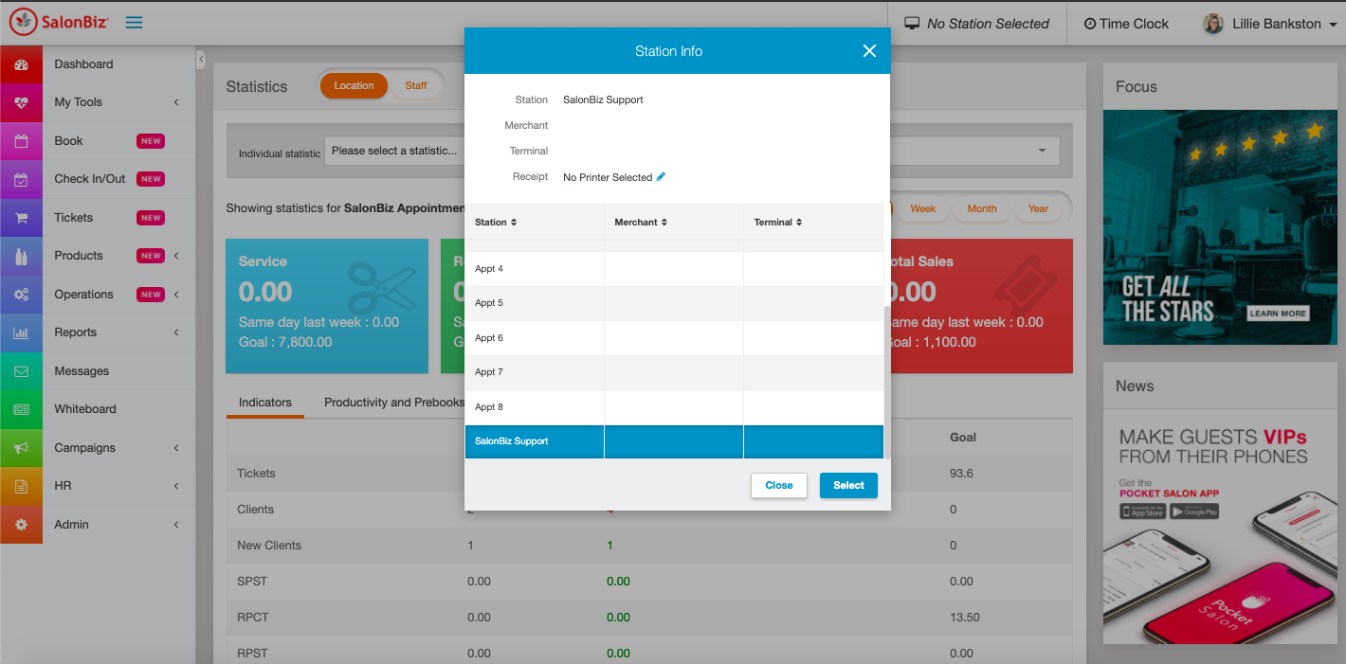Image resolution: width=1346 pixels, height=664 pixels.
Task: Collapse the sidebar with the arrow handle
Action: [x=201, y=60]
